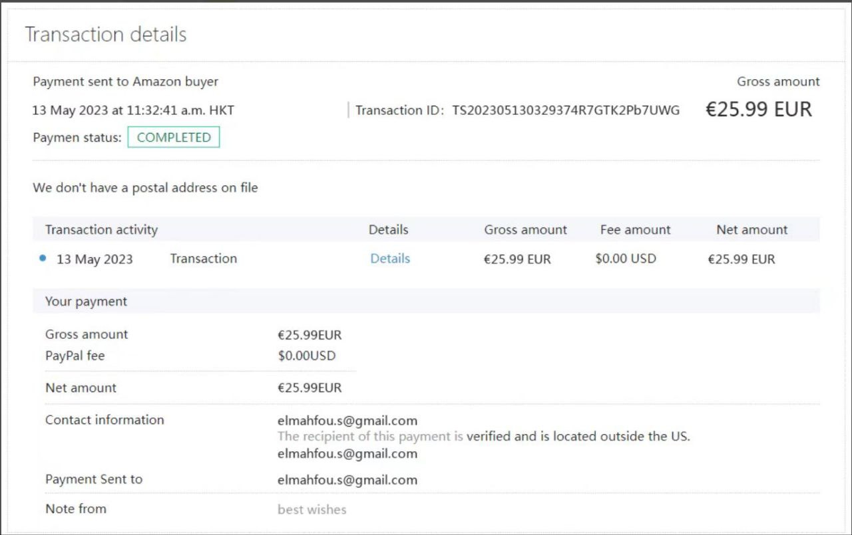Viewport: 852px width, 535px height.
Task: Click the Transaction details page heading
Action: click(x=106, y=35)
